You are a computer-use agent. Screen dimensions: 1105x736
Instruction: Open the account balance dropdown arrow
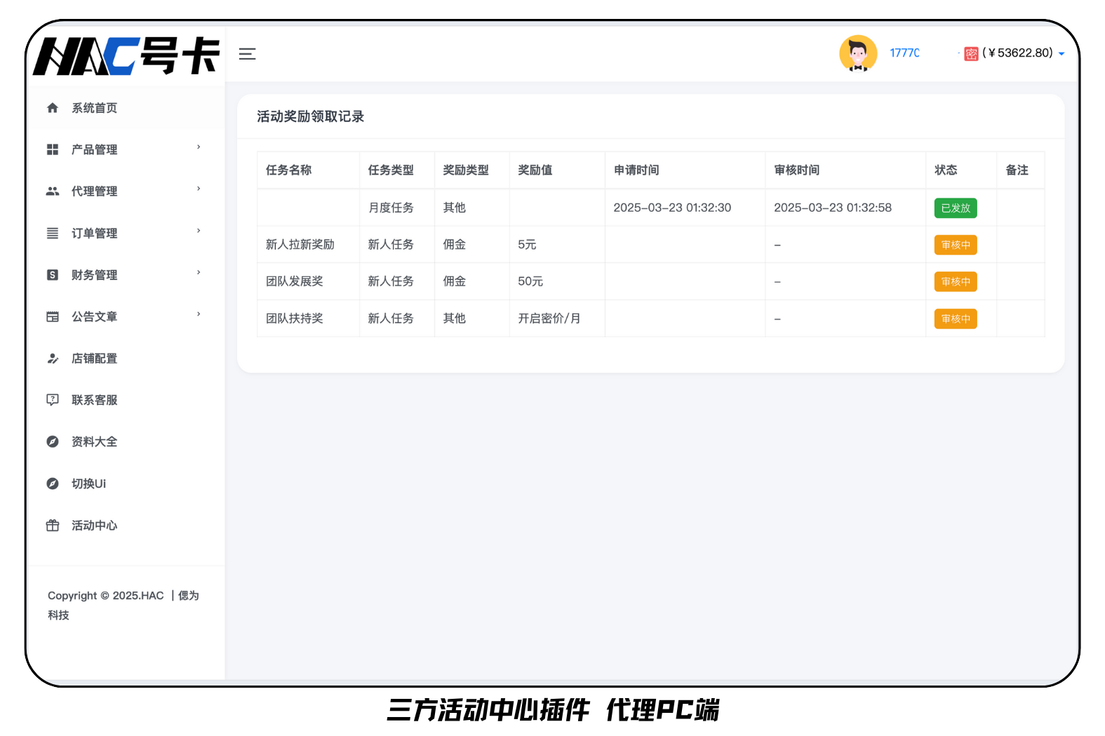tap(1062, 54)
